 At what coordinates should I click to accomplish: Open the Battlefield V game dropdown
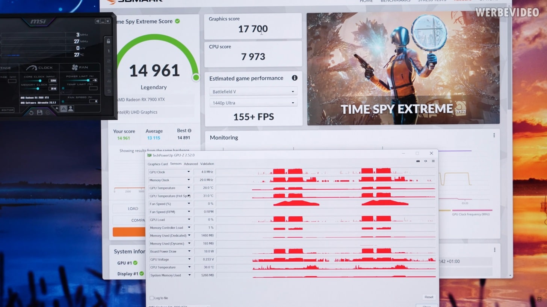(253, 91)
